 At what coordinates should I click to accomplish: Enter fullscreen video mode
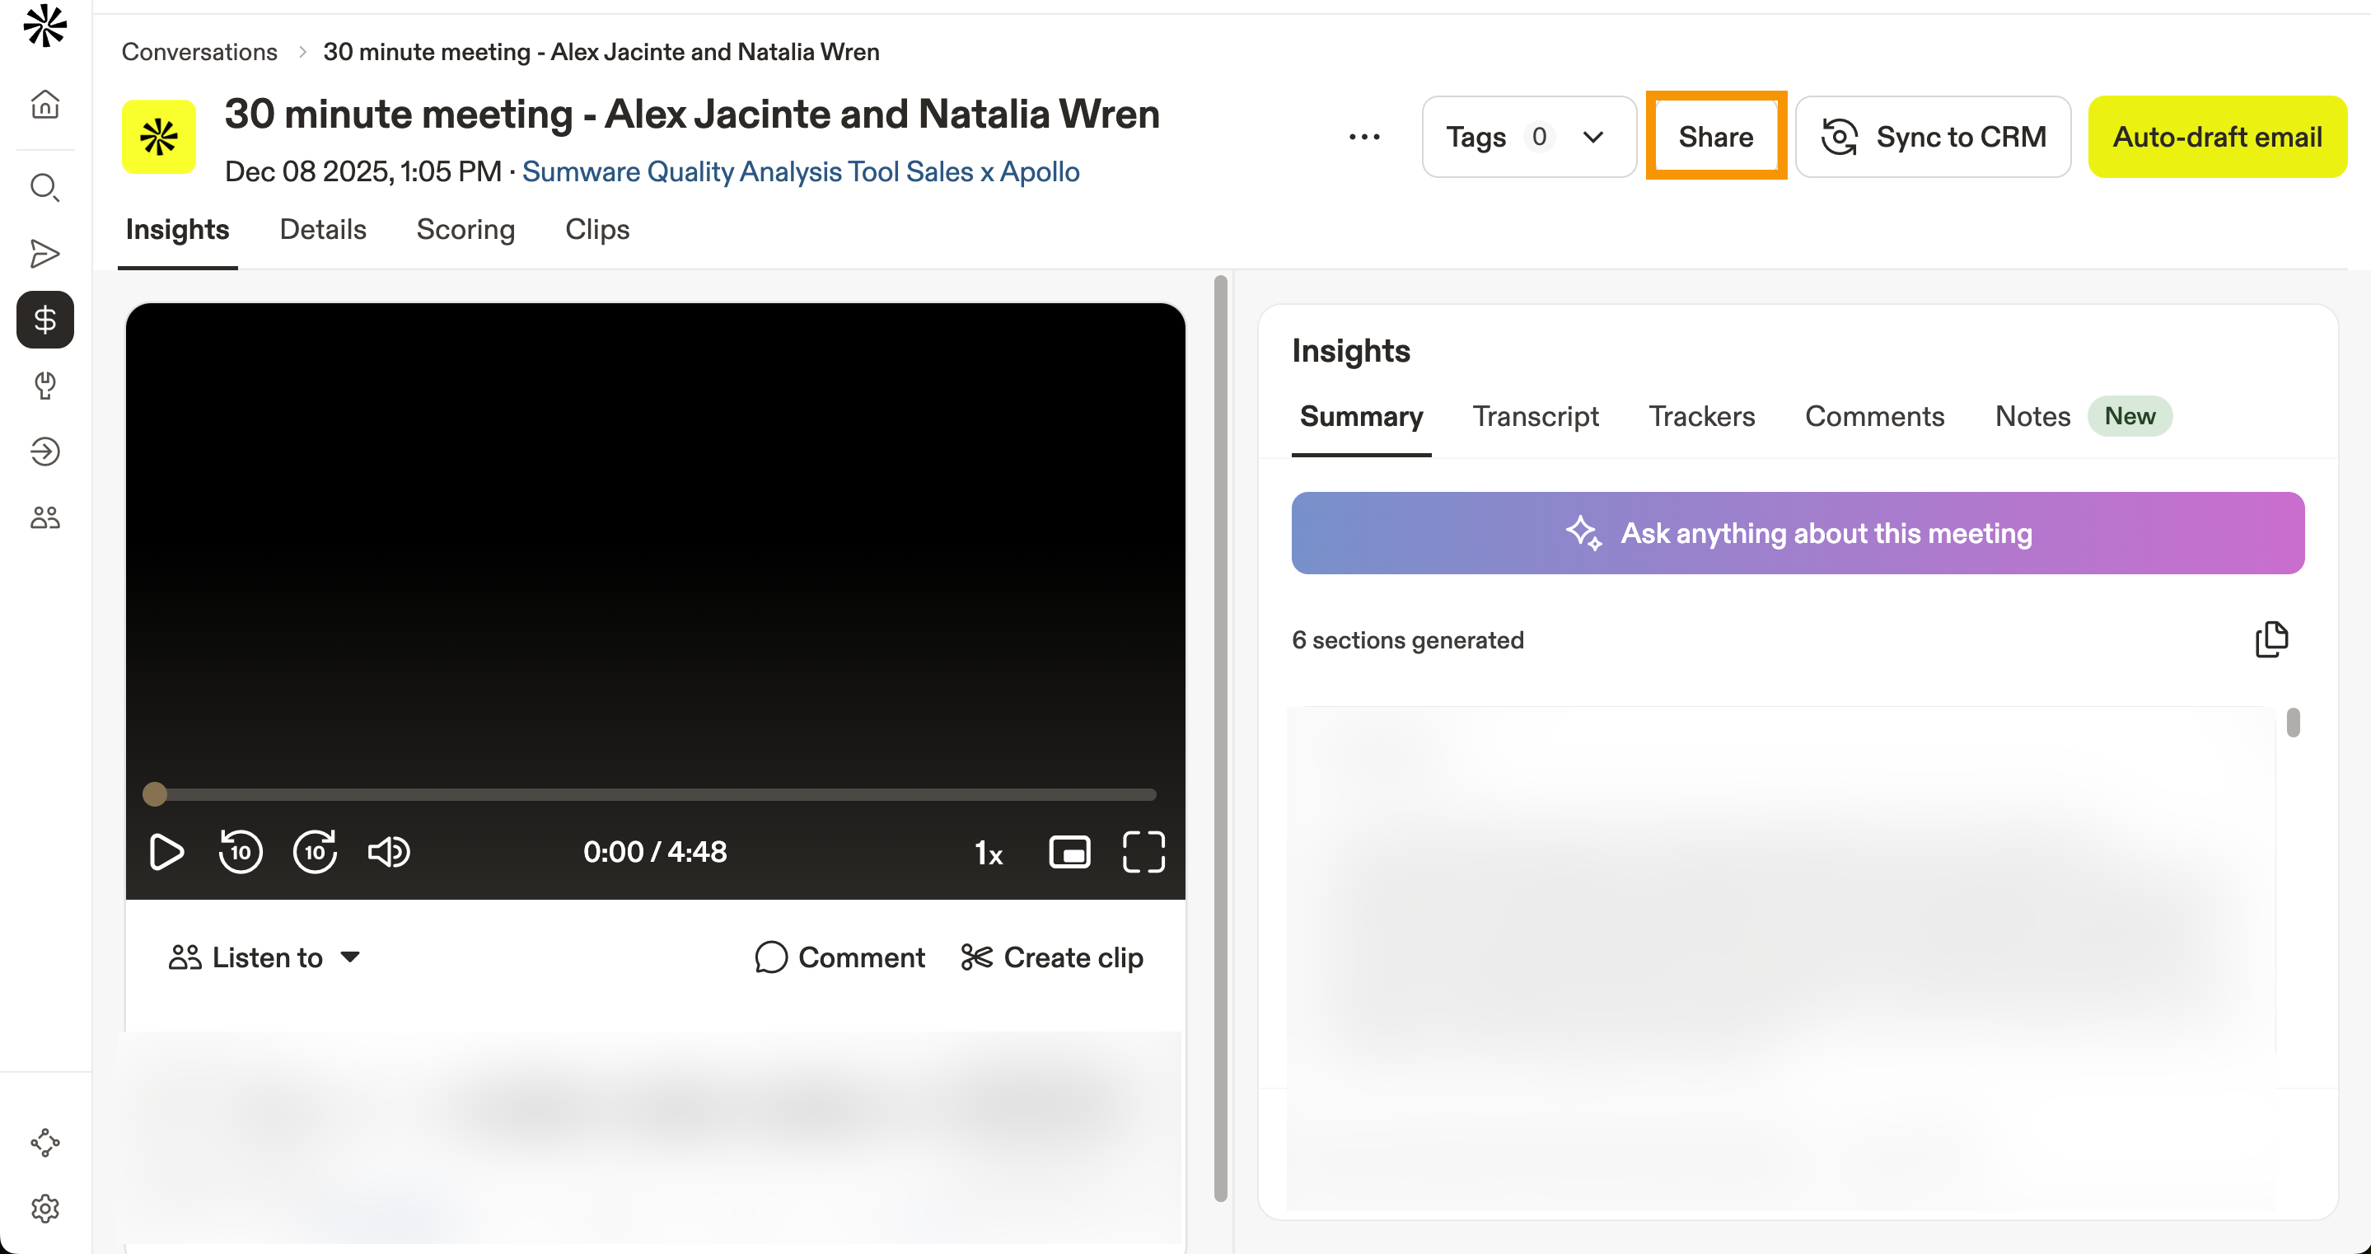[1143, 852]
